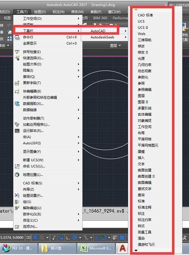Toggle lineweight display in status bar
The image size is (189, 255).
tap(115, 238)
